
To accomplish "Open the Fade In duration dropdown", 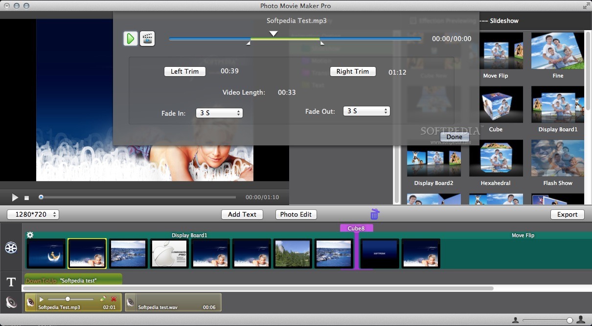I will pyautogui.click(x=219, y=113).
